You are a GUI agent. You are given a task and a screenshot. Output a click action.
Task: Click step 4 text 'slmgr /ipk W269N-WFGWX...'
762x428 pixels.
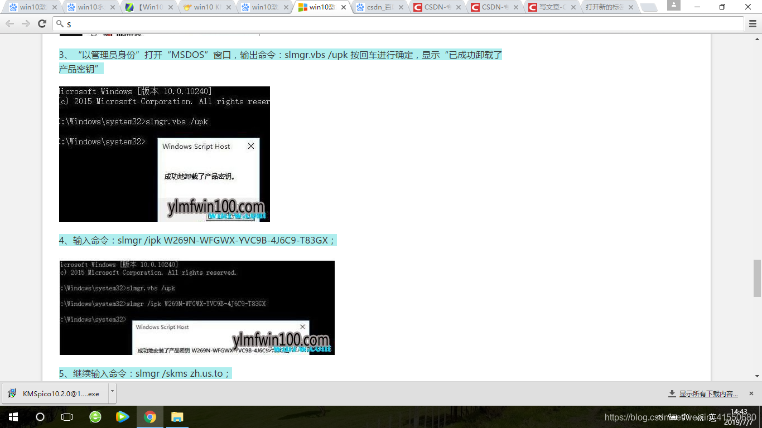tap(197, 240)
